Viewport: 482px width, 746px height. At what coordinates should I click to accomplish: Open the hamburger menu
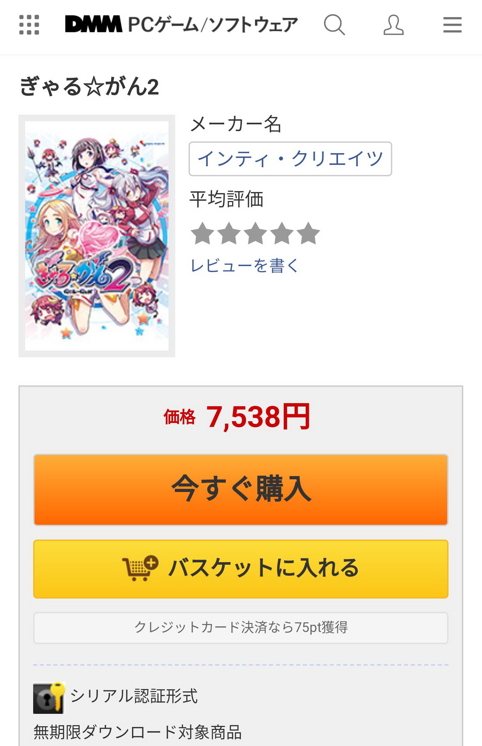(452, 25)
